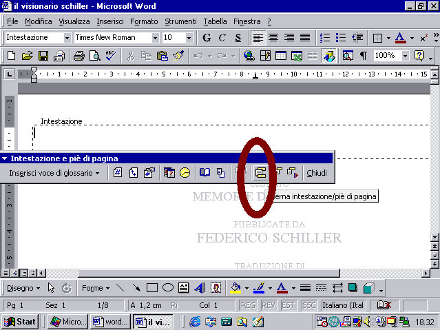Click Chiudi on the header toolbar
The width and height of the screenshot is (440, 330).
pos(317,173)
